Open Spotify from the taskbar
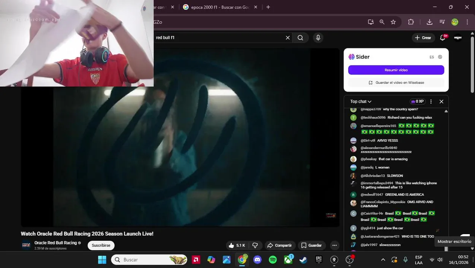Image resolution: width=475 pixels, height=268 pixels. tap(273, 260)
